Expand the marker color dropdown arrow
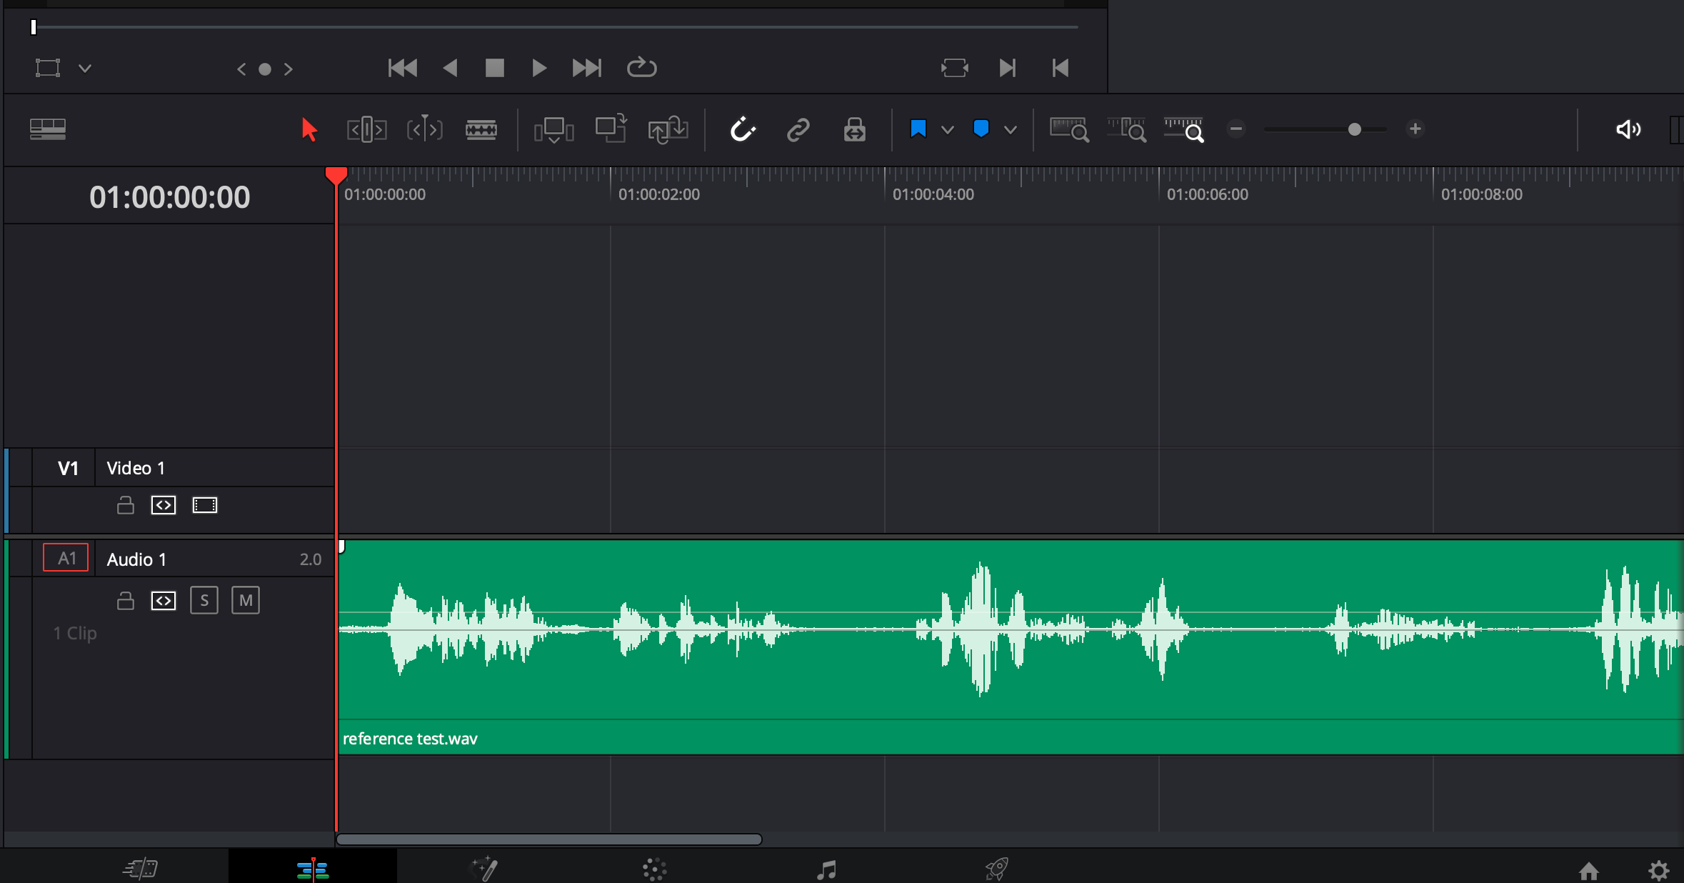1684x883 pixels. [1010, 129]
